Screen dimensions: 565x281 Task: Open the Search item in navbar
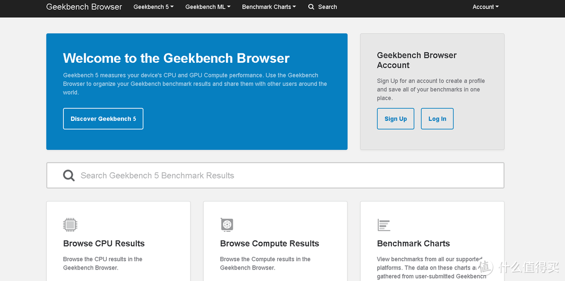point(323,7)
